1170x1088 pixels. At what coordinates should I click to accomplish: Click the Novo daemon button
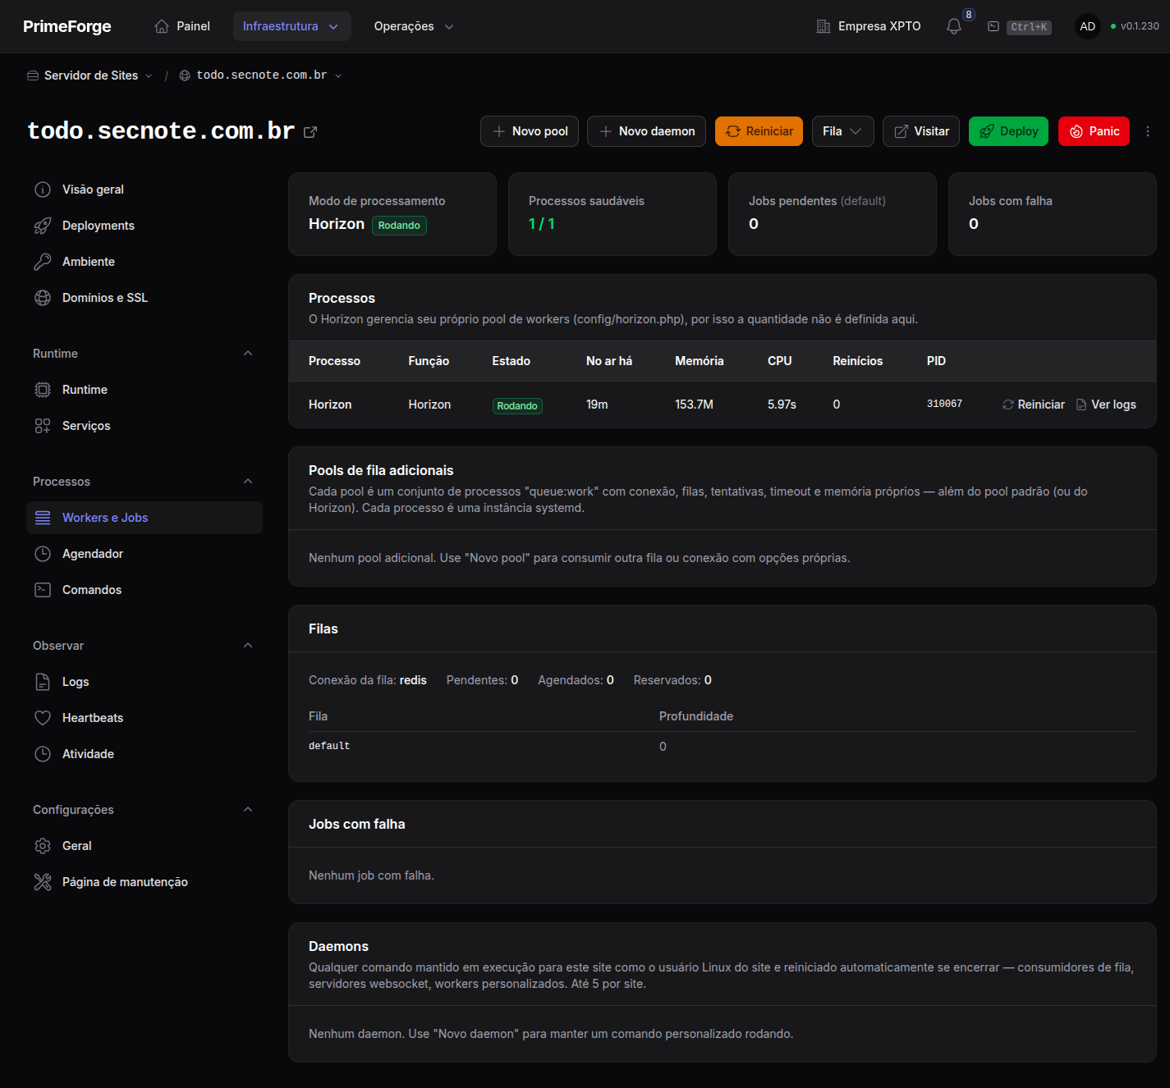point(646,131)
